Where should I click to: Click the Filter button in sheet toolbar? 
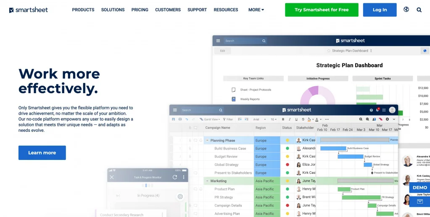228,119
